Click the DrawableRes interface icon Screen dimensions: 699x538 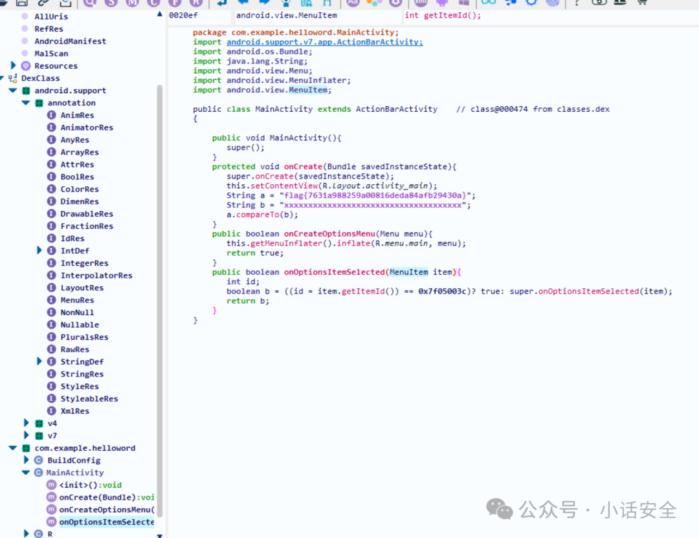click(52, 213)
